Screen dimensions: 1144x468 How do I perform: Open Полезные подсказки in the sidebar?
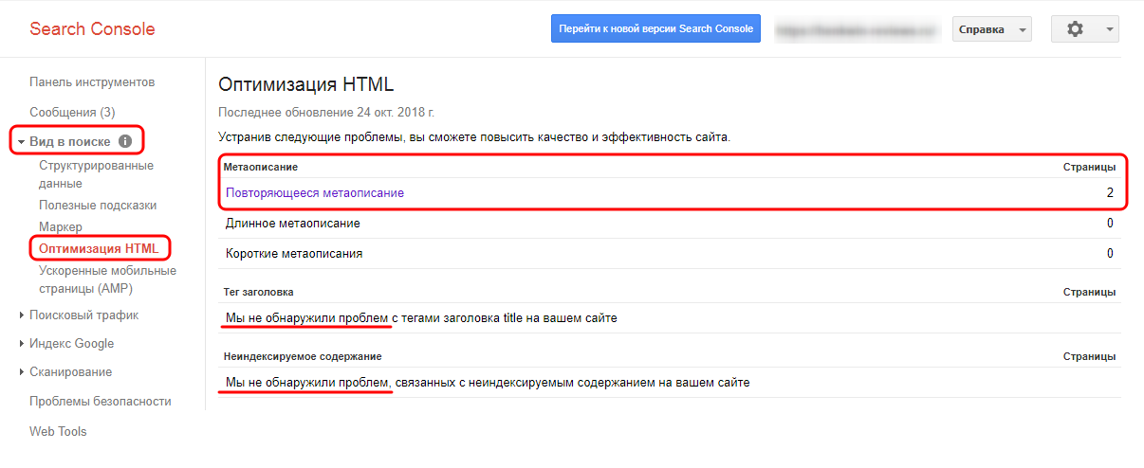pos(98,206)
